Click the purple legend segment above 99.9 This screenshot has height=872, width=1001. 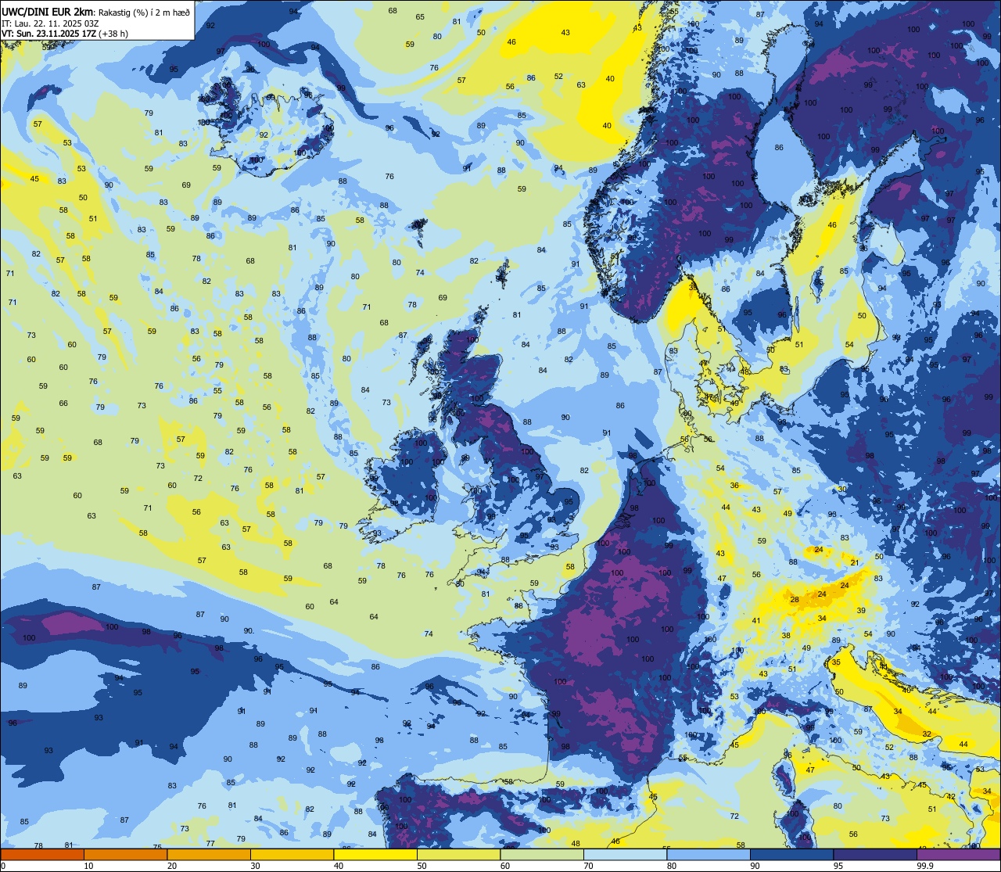coord(958,854)
